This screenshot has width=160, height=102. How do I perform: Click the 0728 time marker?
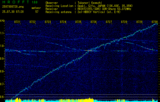click(x=124, y=22)
